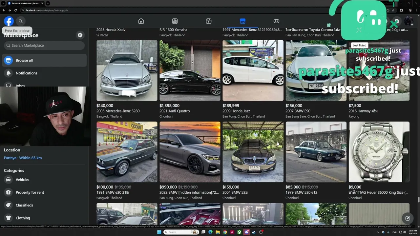Open Property for rent category
This screenshot has width=420, height=236.
pos(45,192)
